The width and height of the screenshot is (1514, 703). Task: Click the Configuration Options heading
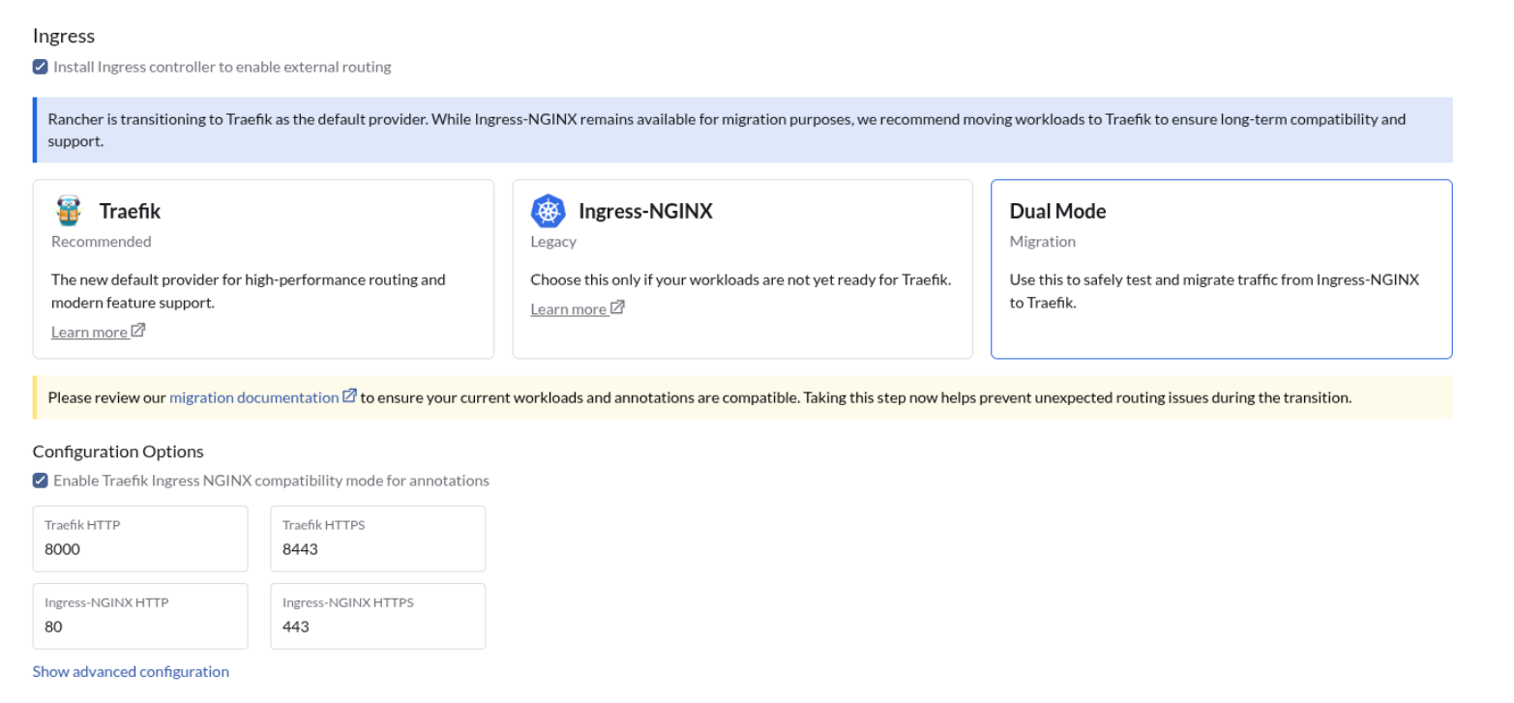(x=118, y=452)
